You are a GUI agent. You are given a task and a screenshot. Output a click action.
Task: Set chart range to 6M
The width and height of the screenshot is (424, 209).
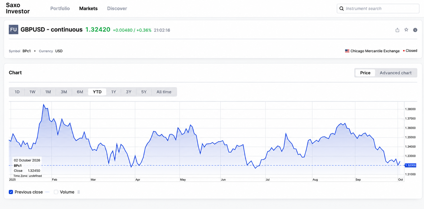[80, 92]
